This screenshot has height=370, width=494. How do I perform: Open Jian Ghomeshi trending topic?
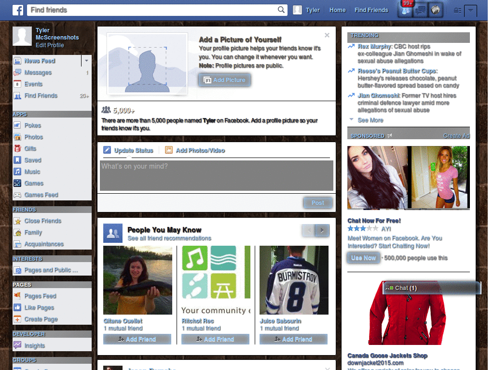378,95
